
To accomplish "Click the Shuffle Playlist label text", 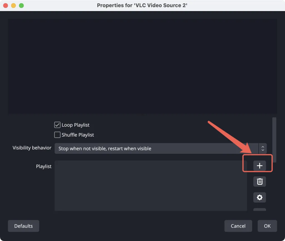I will tap(78, 135).
